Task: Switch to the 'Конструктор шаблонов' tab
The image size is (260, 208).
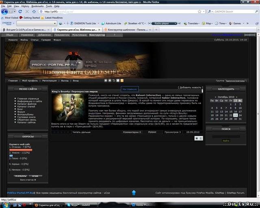Action: tap(128, 30)
